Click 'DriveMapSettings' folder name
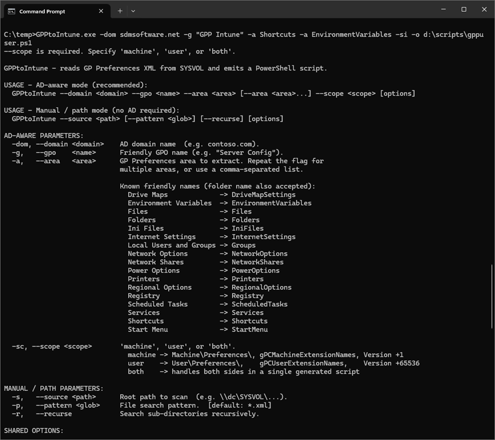Viewport: 495px width, 440px height. click(x=264, y=195)
